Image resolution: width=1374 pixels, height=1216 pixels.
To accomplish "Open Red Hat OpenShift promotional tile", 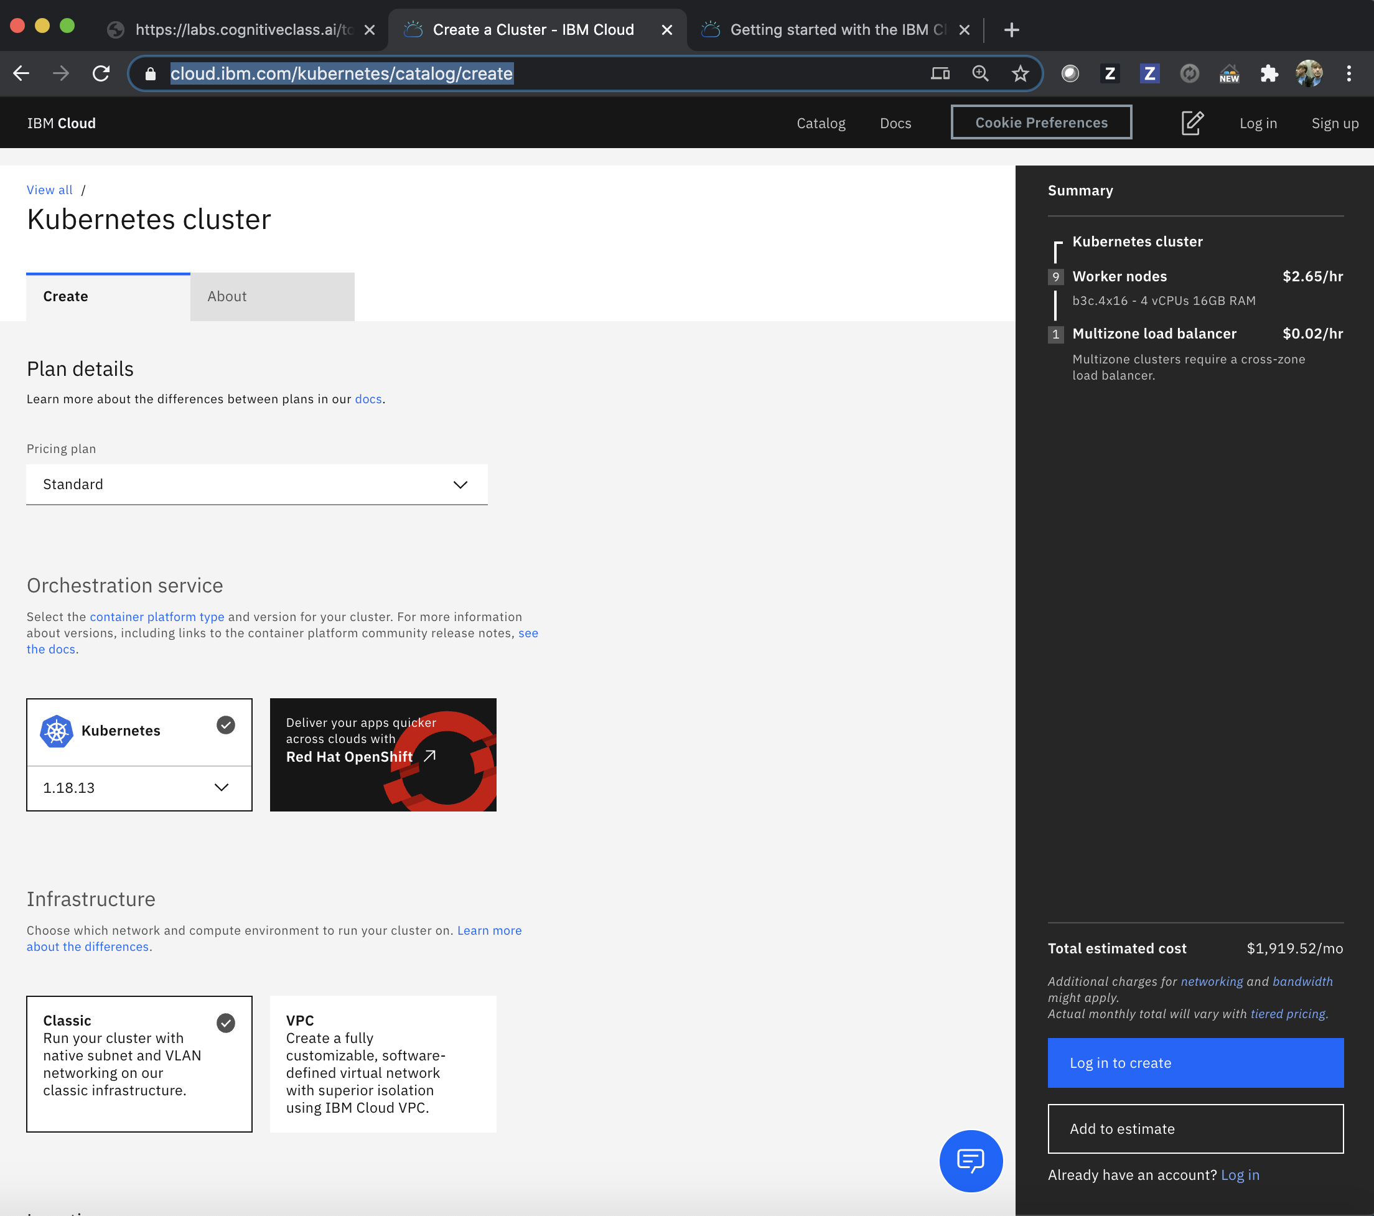I will [x=383, y=754].
